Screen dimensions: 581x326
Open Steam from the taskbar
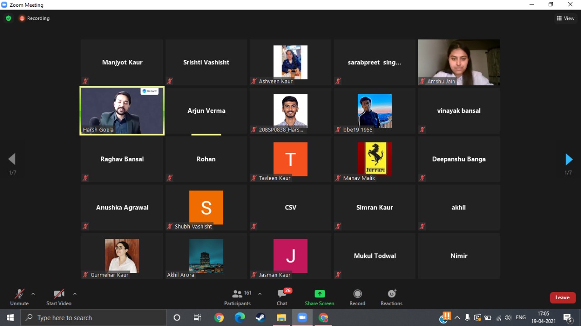(261, 318)
